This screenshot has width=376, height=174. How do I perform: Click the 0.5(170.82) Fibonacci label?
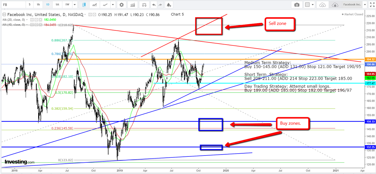pos(64,93)
